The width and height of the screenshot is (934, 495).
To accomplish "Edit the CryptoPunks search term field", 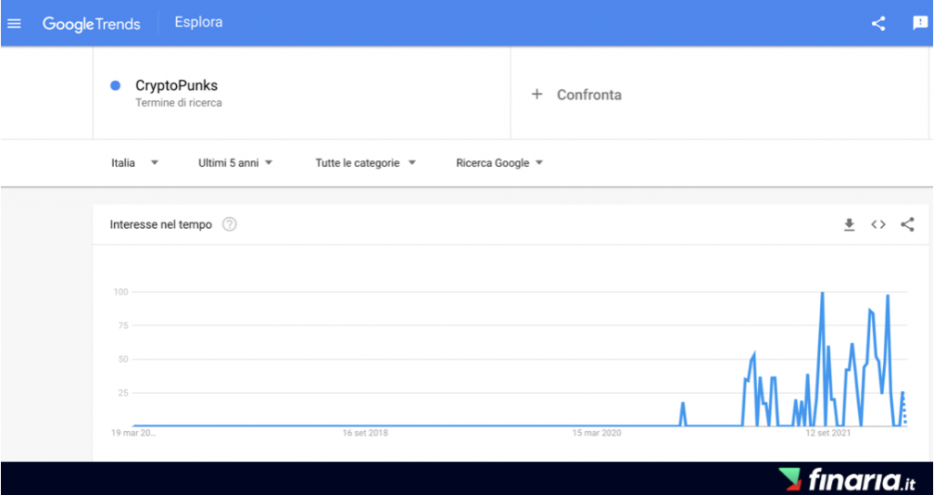I will (x=177, y=86).
